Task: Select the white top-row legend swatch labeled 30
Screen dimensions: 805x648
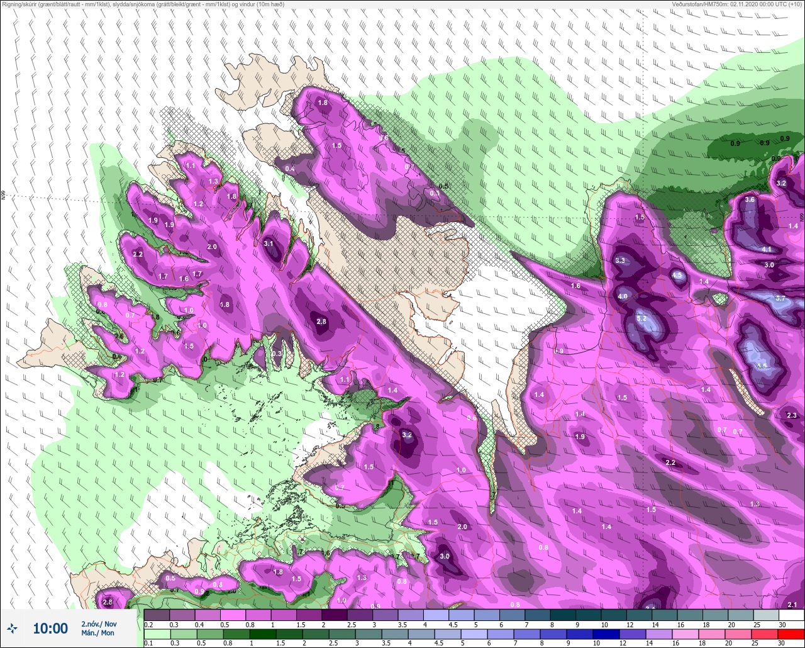Action: [x=791, y=615]
